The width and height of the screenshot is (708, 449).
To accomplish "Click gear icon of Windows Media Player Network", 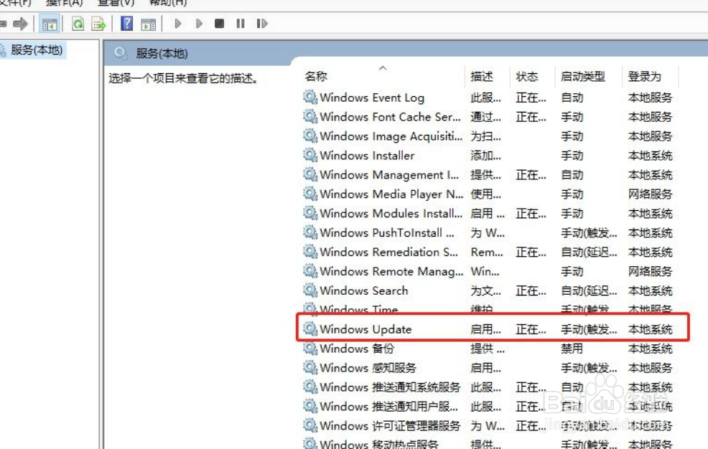I will point(310,194).
